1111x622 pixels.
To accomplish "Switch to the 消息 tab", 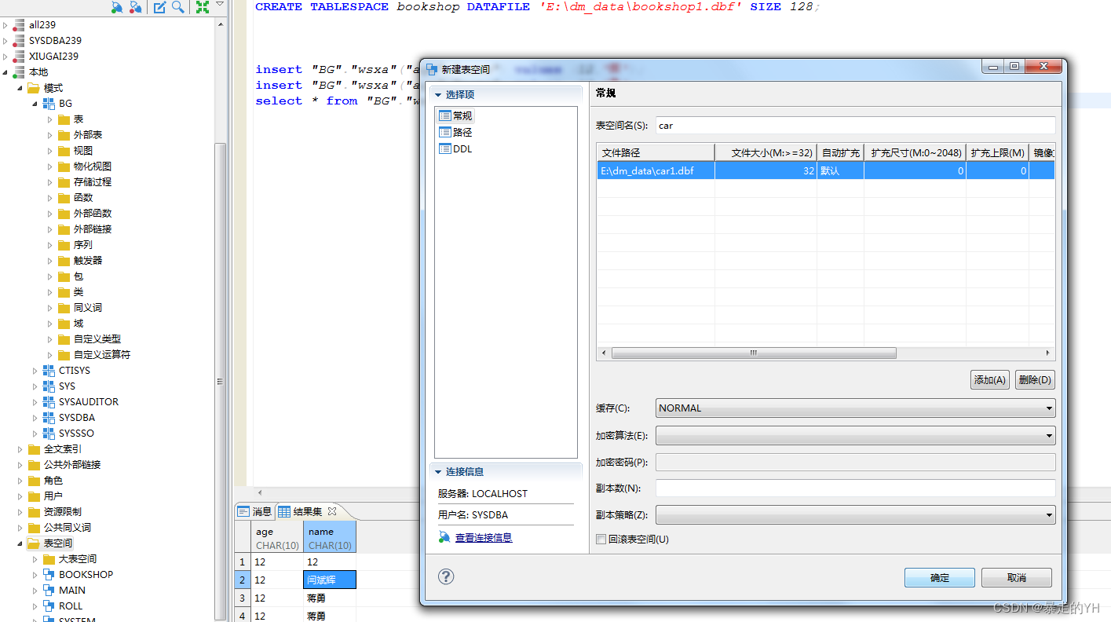I will [x=254, y=510].
